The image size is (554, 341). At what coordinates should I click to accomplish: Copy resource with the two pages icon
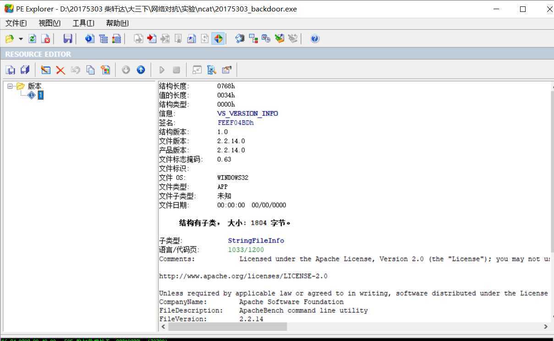click(91, 70)
